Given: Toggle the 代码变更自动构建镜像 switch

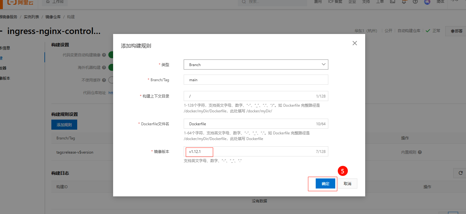Looking at the screenshot, I should point(111,55).
